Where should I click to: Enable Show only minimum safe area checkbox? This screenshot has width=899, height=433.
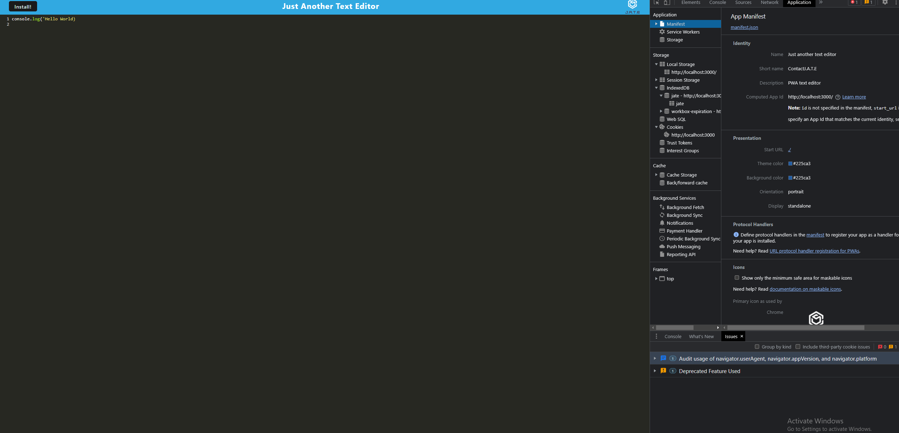click(x=737, y=278)
